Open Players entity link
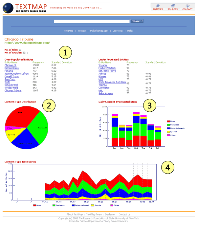Image resolution: width=197 pixels, height=225 pixels. click(102, 77)
